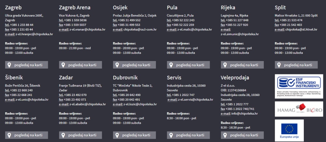Click the map pin icon under Zadar
The image size is (326, 142).
pos(63,135)
